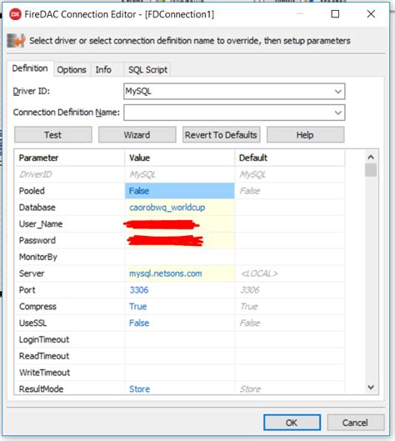Image resolution: width=395 pixels, height=441 pixels.
Task: Click the parameter list scrollbar thumb
Action: tap(371, 170)
